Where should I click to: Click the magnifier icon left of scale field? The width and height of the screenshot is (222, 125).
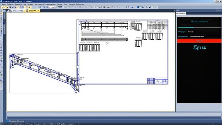pyautogui.click(x=47, y=7)
